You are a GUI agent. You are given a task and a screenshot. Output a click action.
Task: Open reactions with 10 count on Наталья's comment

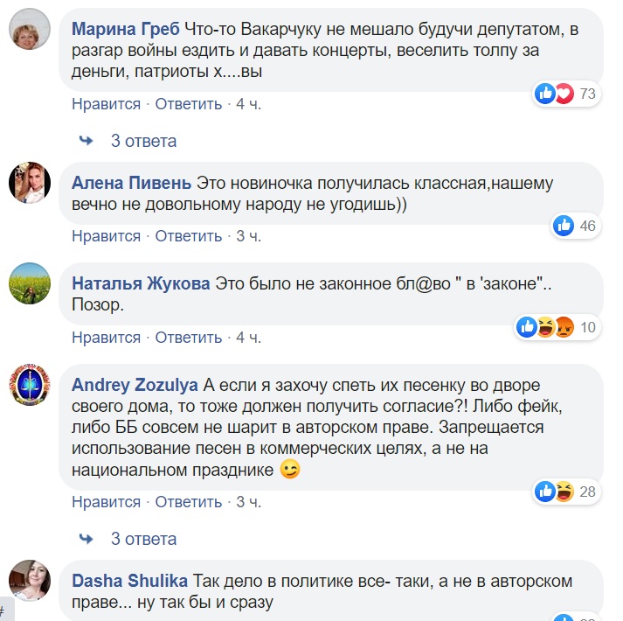coord(557,328)
